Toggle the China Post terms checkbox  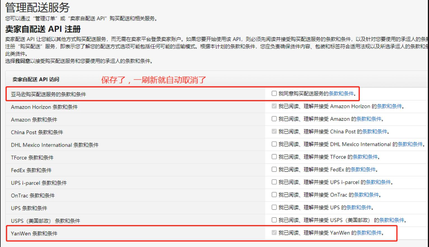coord(274,131)
